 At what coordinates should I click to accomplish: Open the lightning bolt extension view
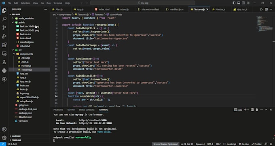(x=4, y=79)
